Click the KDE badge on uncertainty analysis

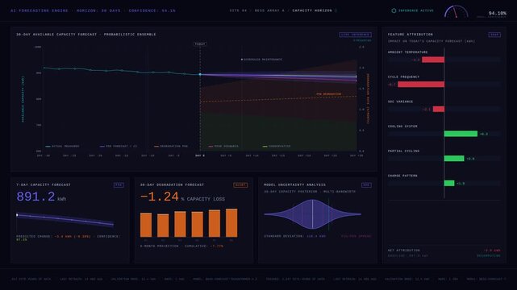pyautogui.click(x=366, y=185)
